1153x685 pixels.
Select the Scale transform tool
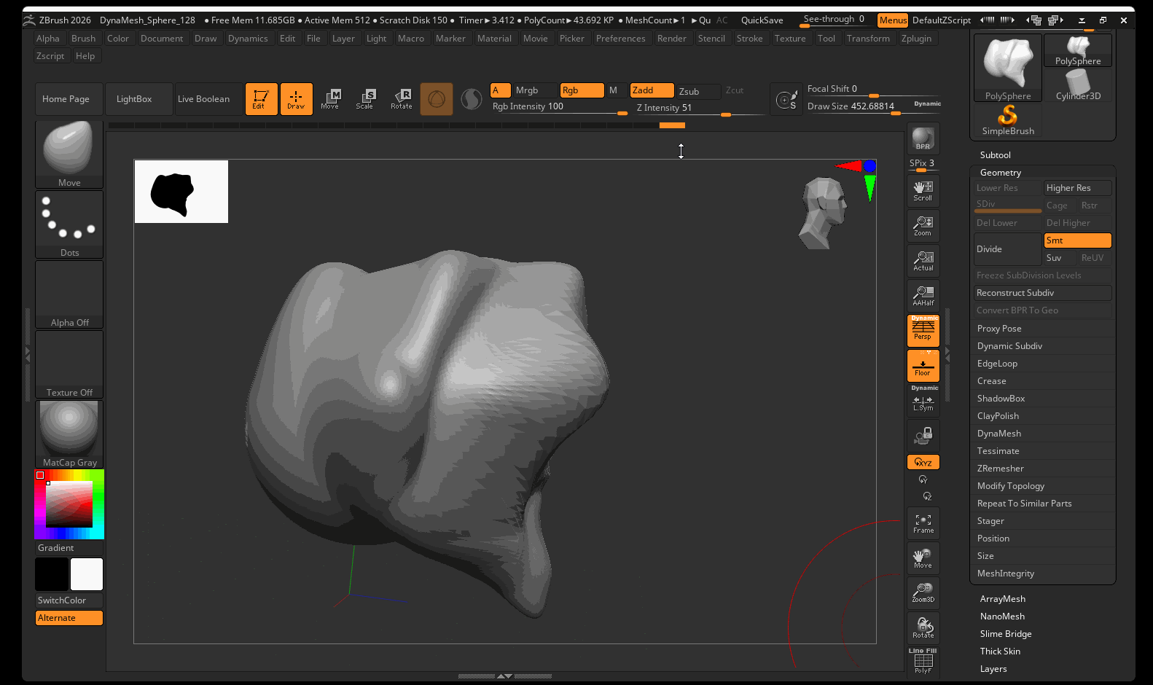pyautogui.click(x=364, y=98)
